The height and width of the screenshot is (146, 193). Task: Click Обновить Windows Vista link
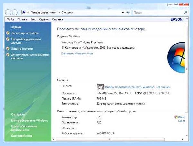coord(77,54)
